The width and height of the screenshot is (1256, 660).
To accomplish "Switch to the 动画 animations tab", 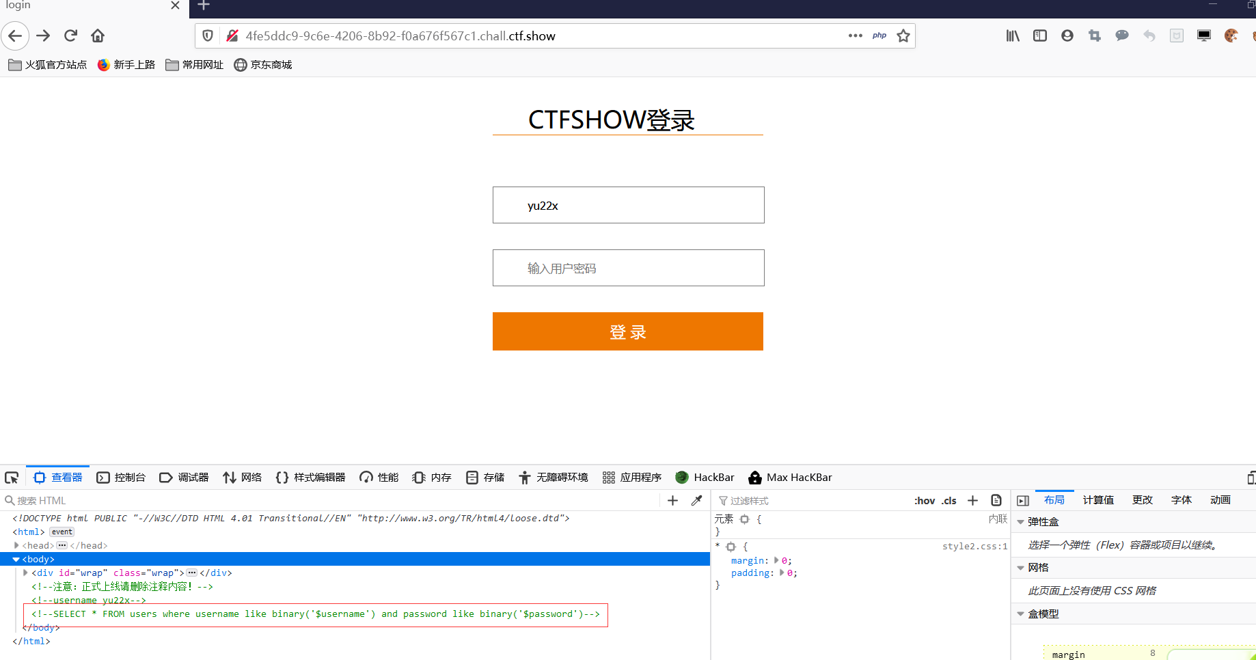I will coord(1220,500).
